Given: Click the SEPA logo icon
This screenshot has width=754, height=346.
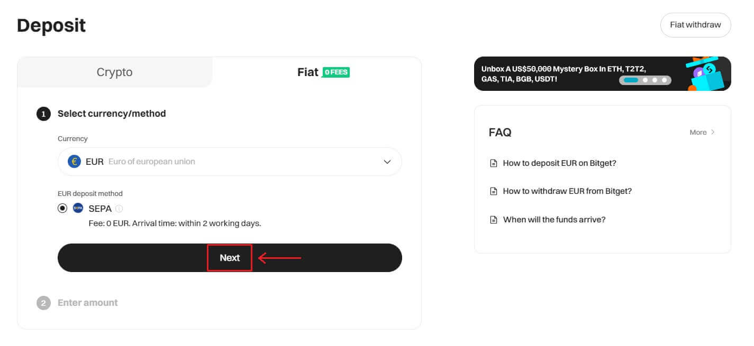Looking at the screenshot, I should coord(78,208).
